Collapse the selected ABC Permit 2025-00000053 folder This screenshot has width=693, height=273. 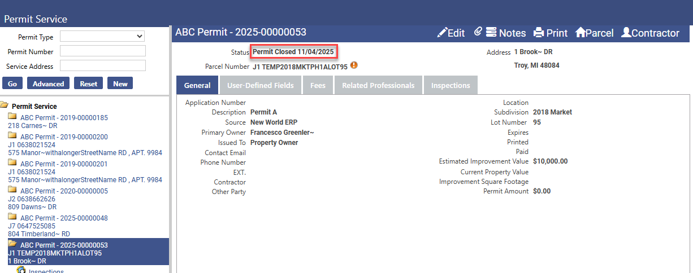click(x=12, y=244)
